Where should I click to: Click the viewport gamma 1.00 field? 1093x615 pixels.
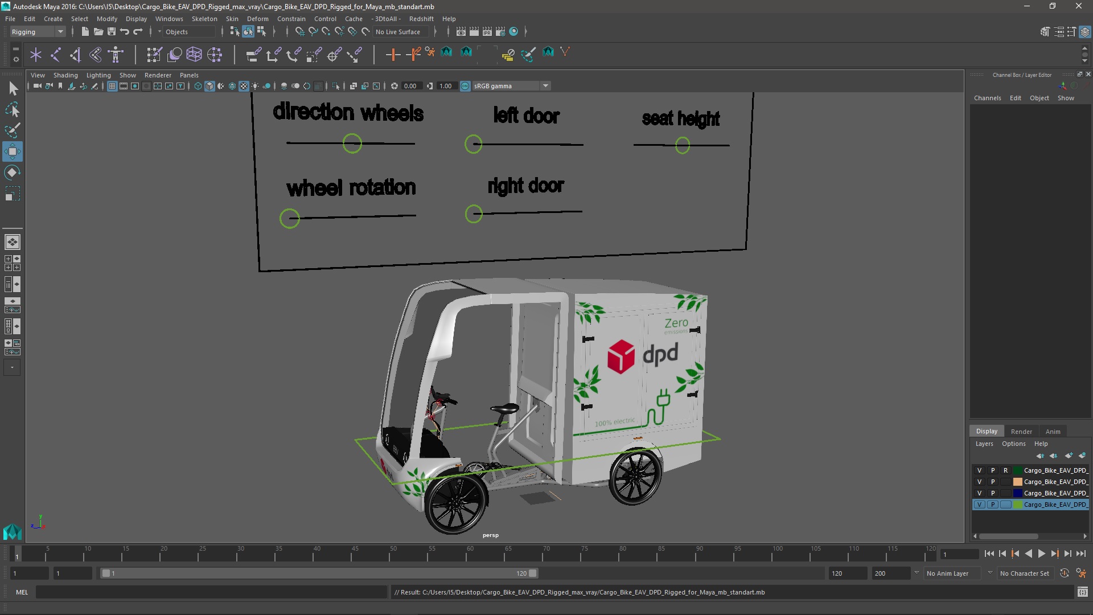[446, 86]
